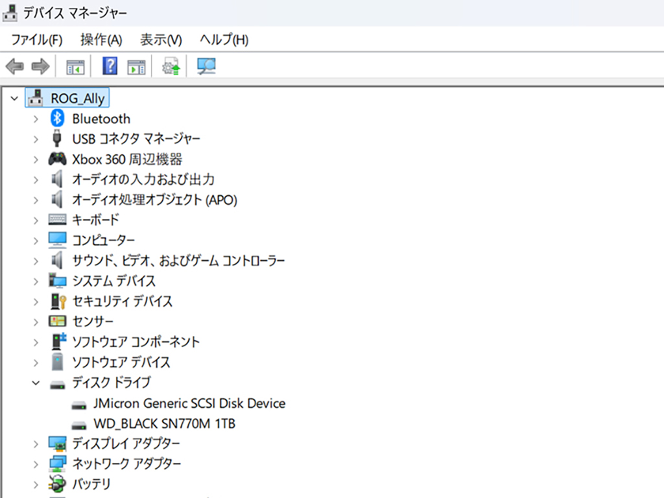Screen dimensions: 664x498
Task: Collapse the ディスク ドライブ node
Action: [x=36, y=383]
